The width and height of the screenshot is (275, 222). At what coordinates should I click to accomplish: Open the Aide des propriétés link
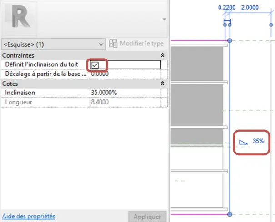(29, 216)
